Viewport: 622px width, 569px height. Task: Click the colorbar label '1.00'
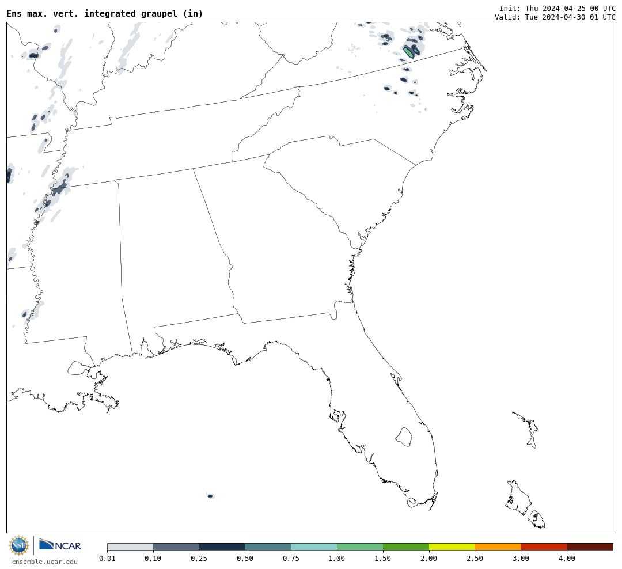click(x=337, y=559)
